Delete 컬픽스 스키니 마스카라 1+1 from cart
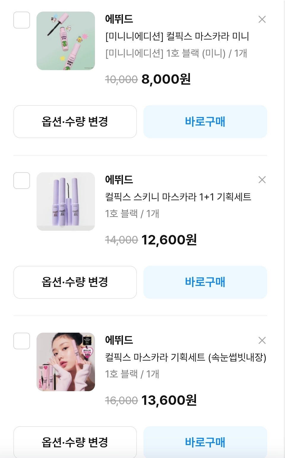Viewport: 285px width, 458px height. pos(262,180)
